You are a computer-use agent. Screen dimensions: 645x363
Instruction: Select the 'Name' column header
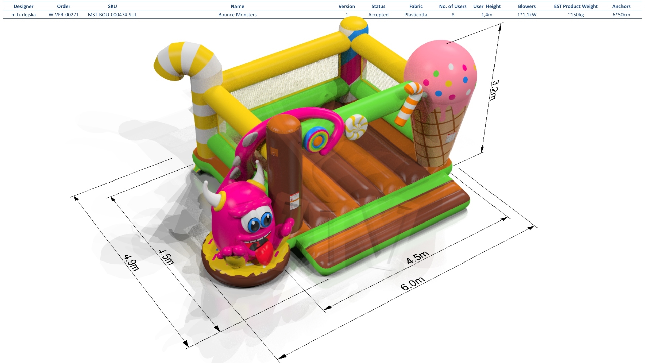pos(237,6)
